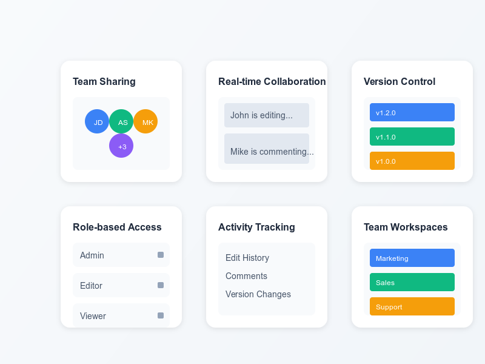Select the Comments activity entry
Viewport: 485px width, 364px height.
coord(246,276)
